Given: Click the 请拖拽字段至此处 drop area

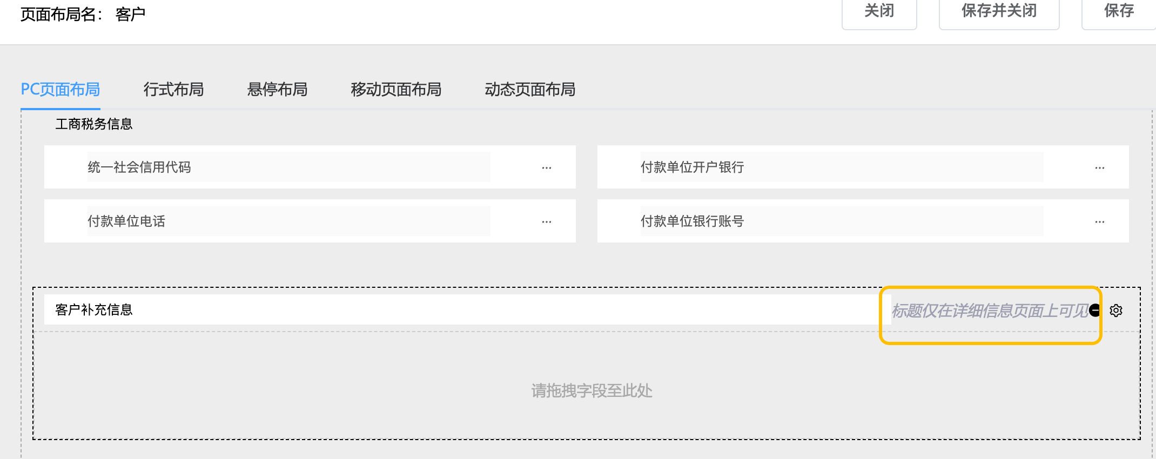Looking at the screenshot, I should 592,390.
